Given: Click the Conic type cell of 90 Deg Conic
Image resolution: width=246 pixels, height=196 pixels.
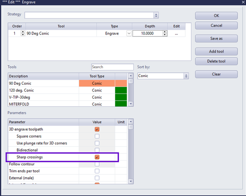Looking at the screenshot, I should coord(97,83).
